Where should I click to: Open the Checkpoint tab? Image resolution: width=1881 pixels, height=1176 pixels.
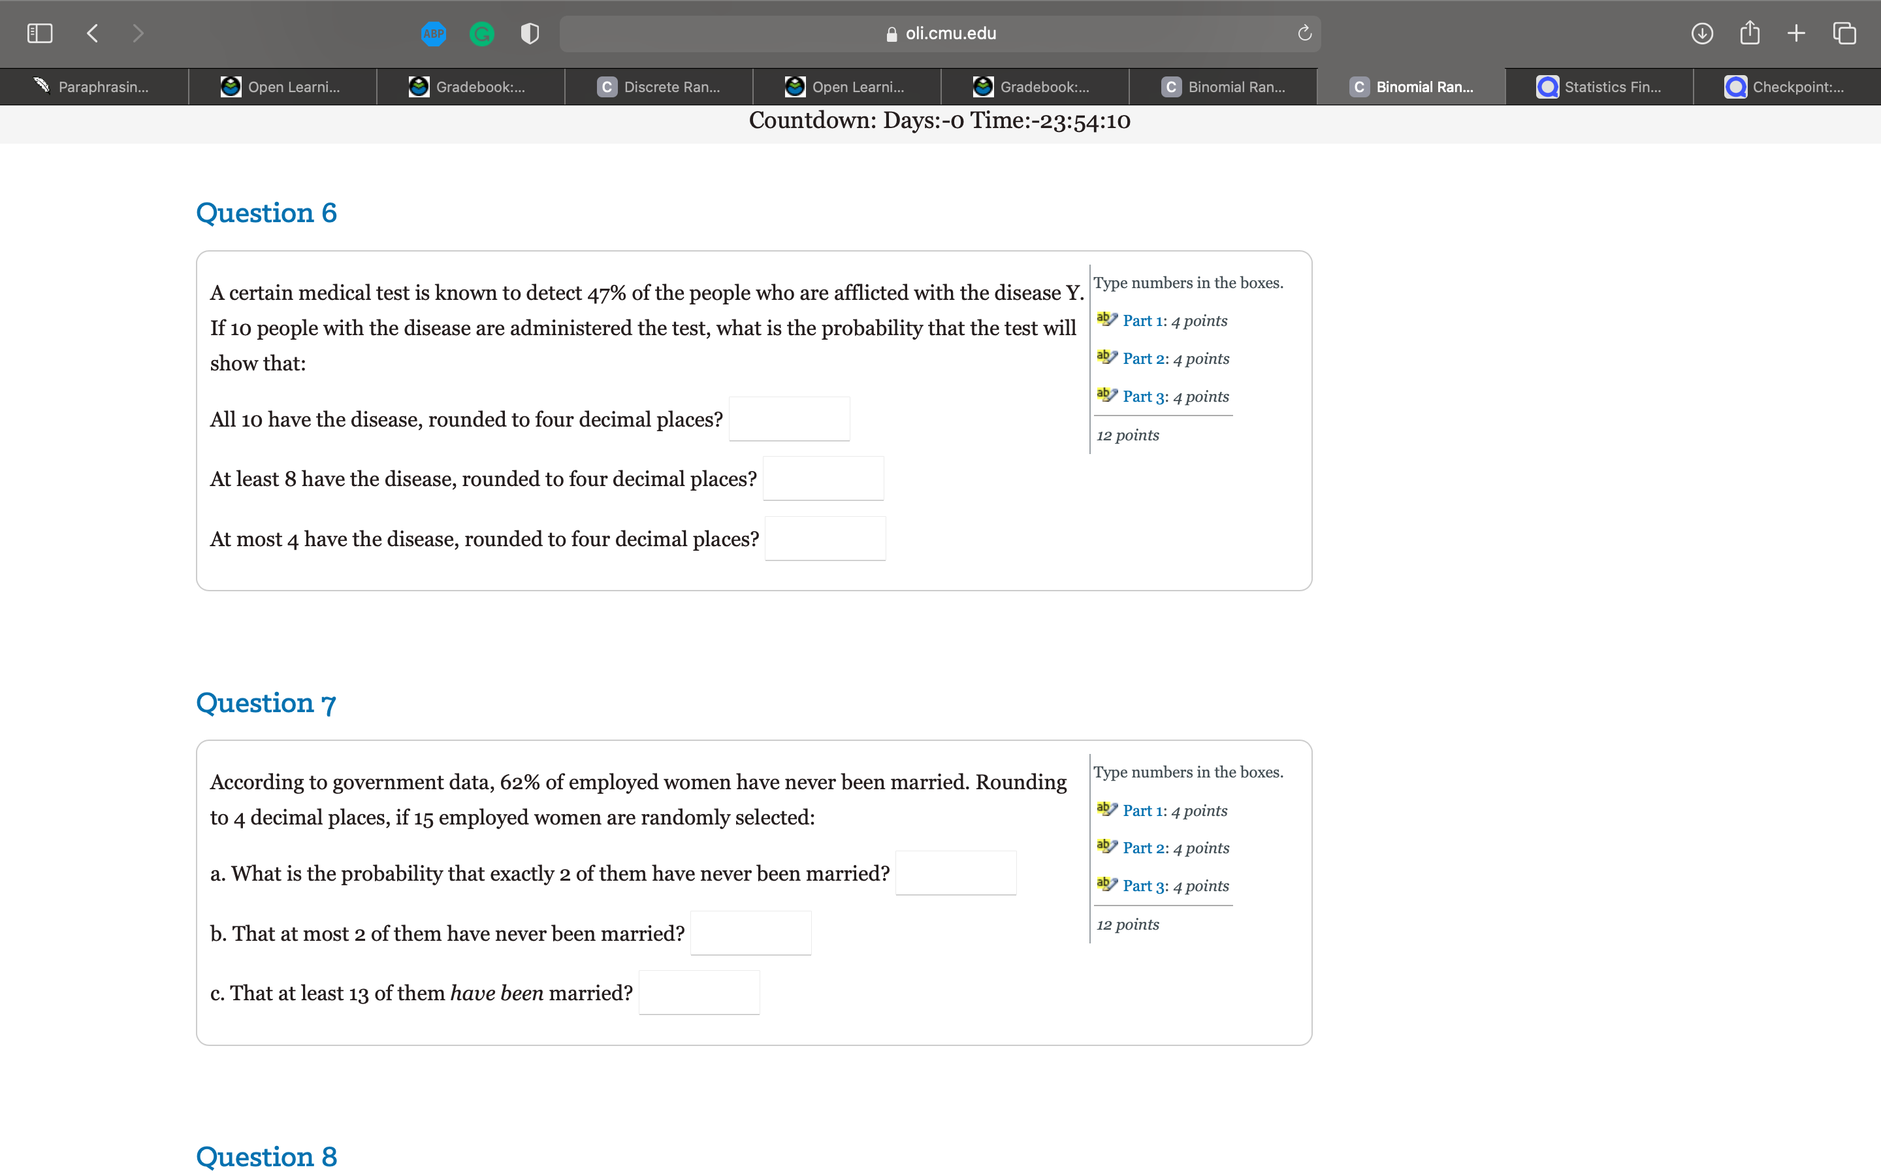click(1788, 86)
